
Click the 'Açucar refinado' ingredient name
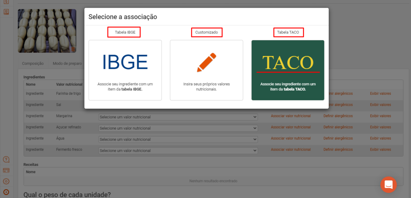tap(69, 127)
